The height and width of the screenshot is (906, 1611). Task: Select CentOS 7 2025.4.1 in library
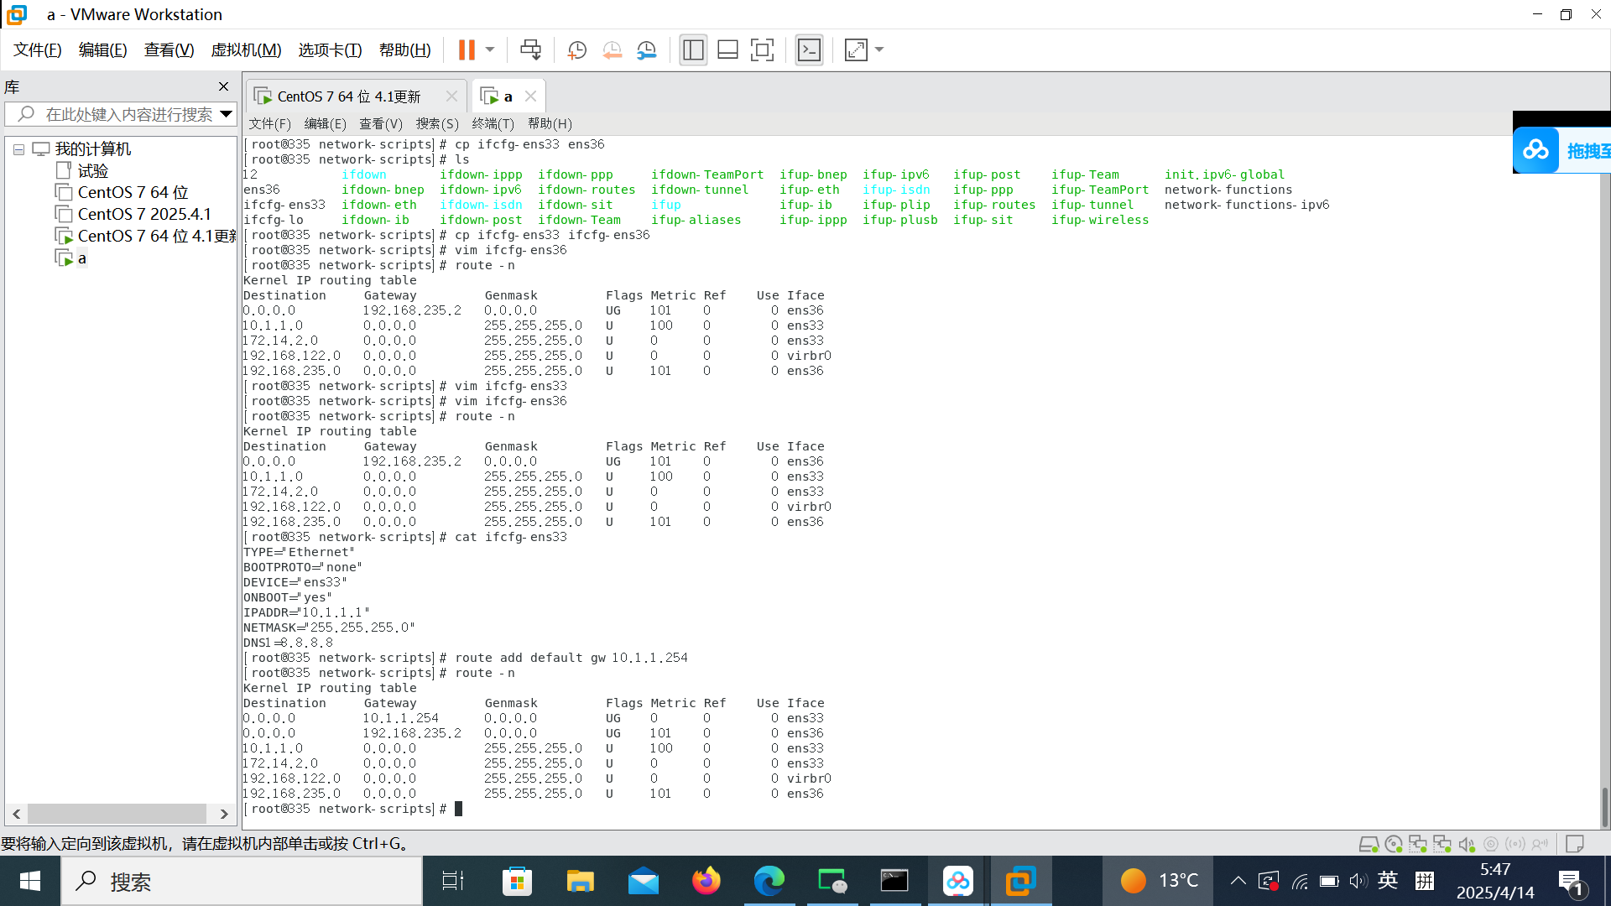(x=143, y=214)
